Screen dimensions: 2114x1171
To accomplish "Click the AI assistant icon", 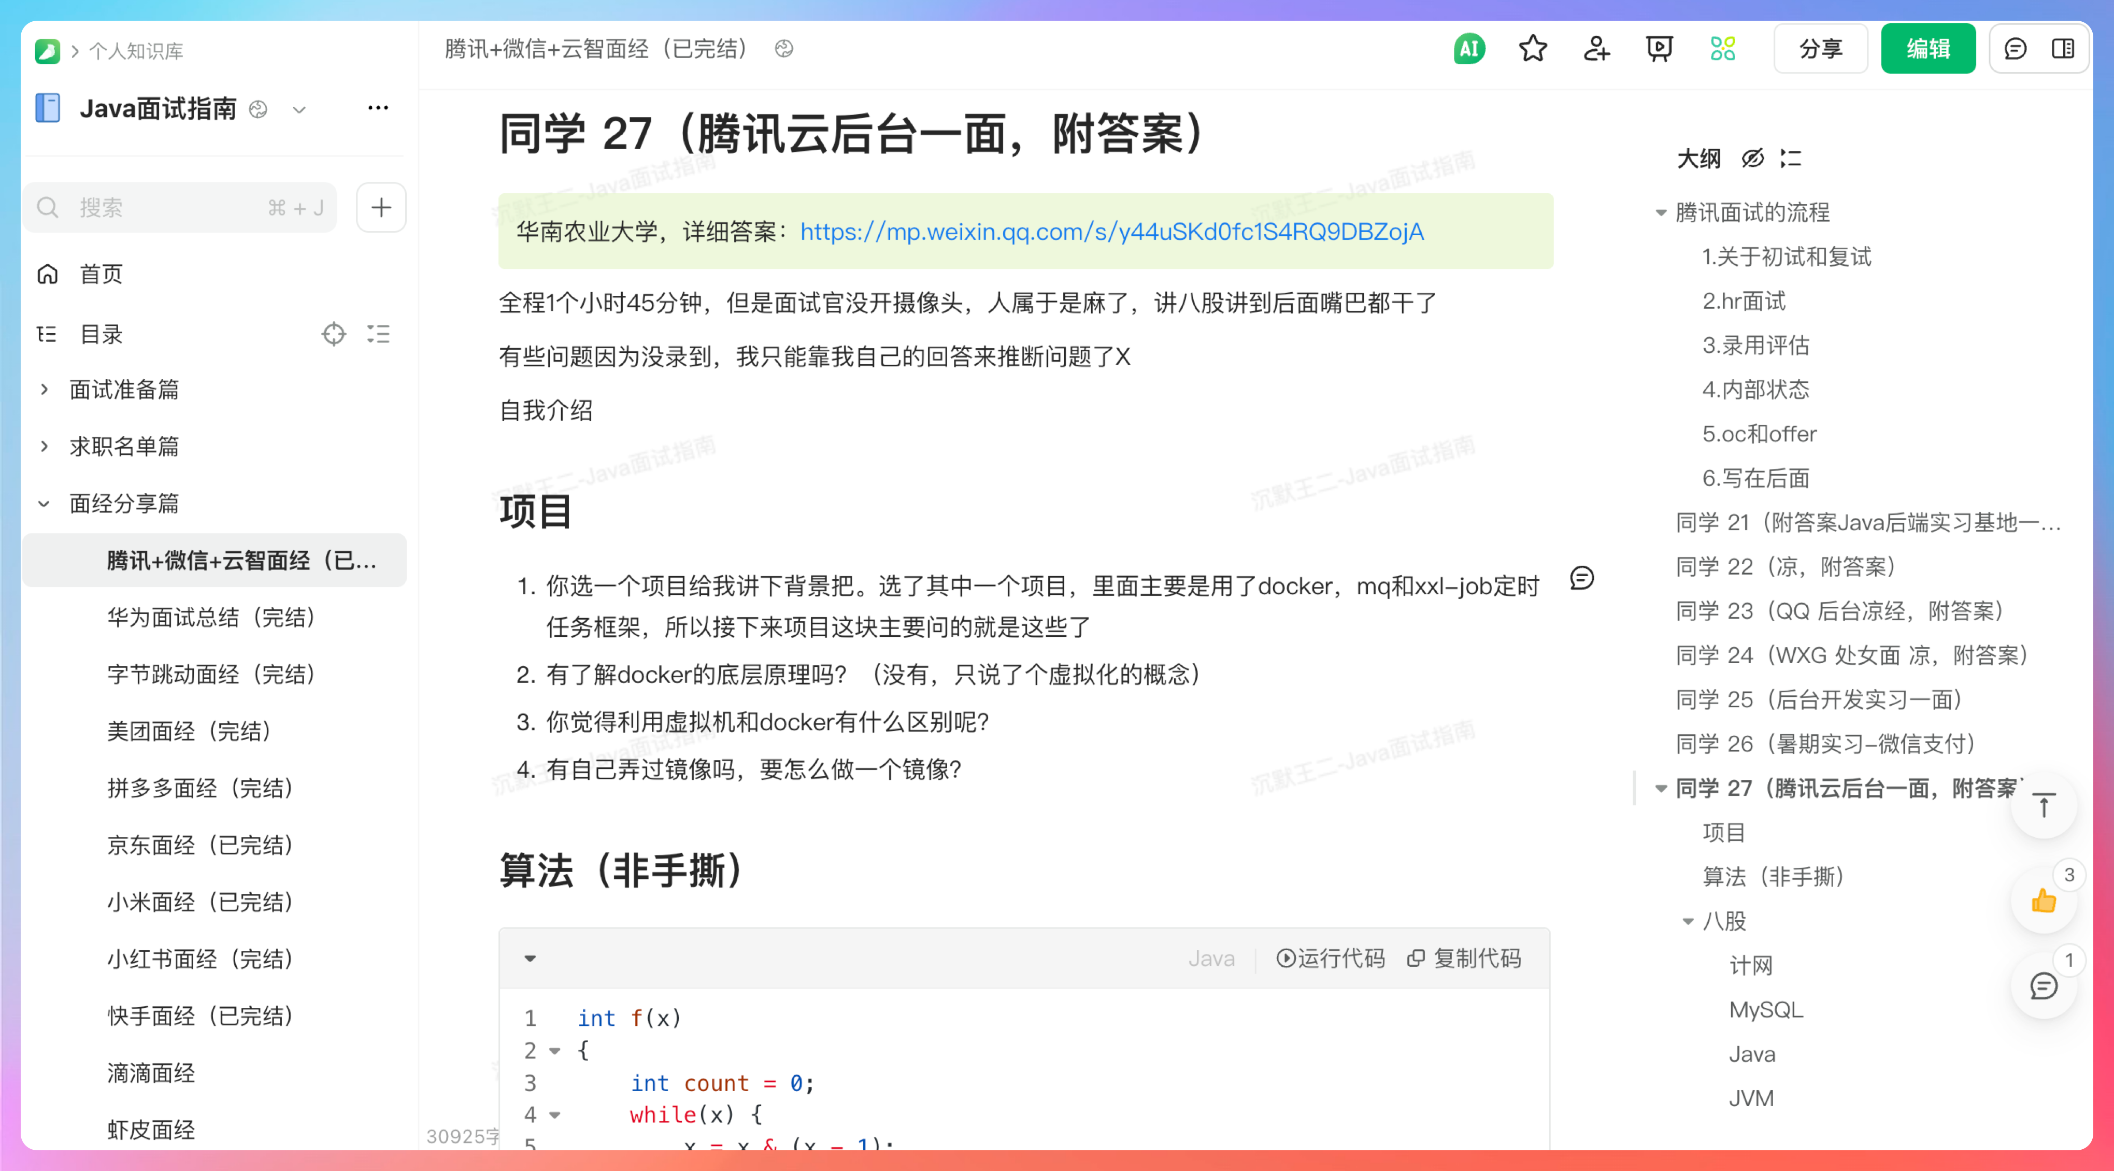I will [1468, 49].
